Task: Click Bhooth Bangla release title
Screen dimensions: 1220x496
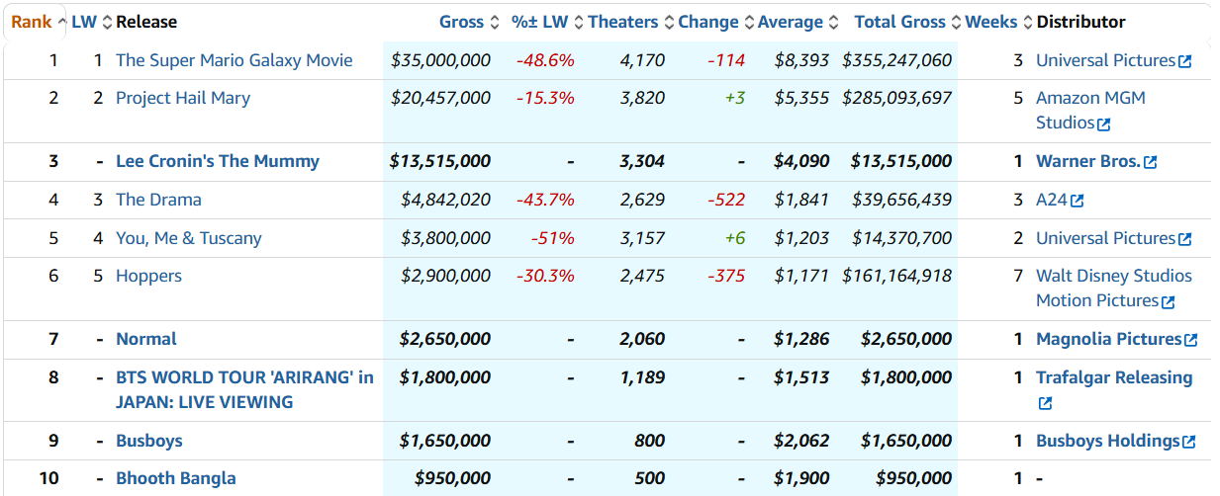Action: coord(175,478)
